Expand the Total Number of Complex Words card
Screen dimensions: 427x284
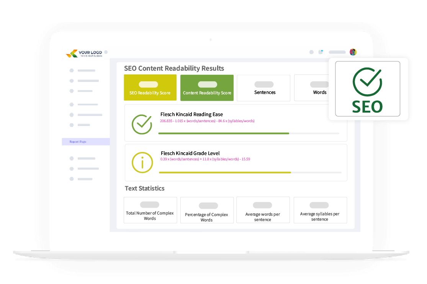[x=150, y=210]
